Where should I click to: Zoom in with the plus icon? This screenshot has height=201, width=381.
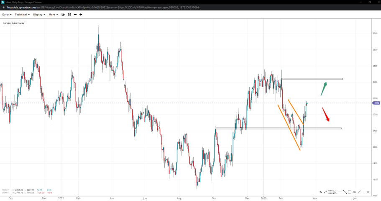(81, 15)
